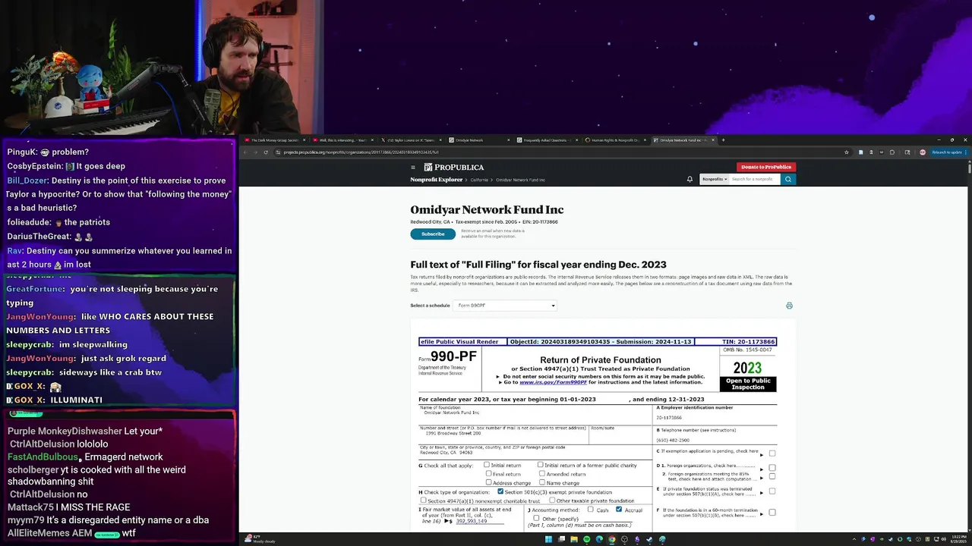Image resolution: width=972 pixels, height=546 pixels.
Task: Check the Initial return checkbox
Action: pyautogui.click(x=487, y=465)
